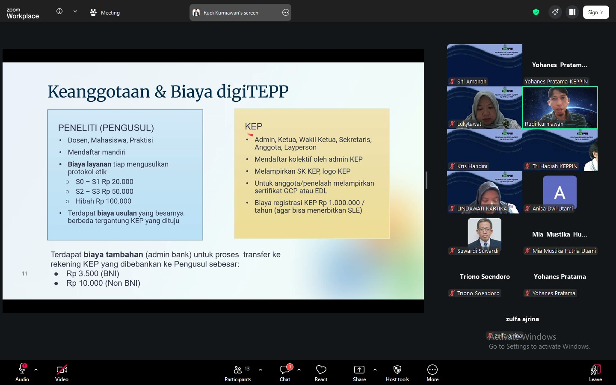Viewport: 616px width, 385px height.
Task: Change the view layout icon
Action: (x=572, y=12)
